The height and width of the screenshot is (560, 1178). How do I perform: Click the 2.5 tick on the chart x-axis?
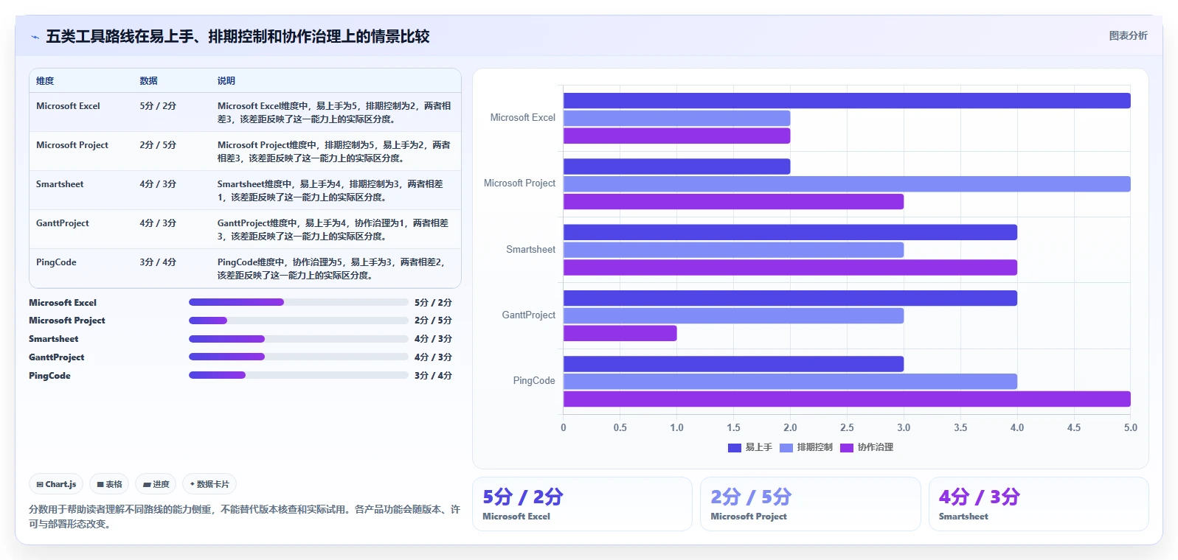pos(847,427)
